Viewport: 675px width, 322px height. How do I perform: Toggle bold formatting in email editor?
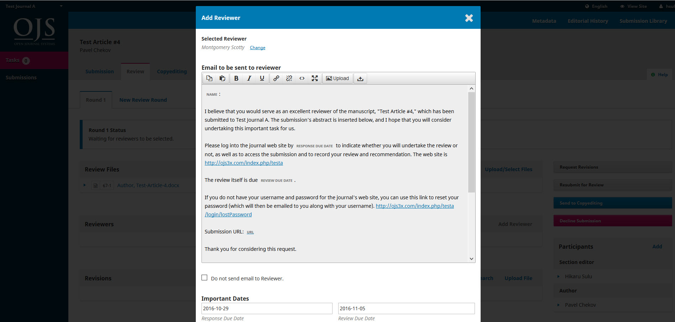236,78
